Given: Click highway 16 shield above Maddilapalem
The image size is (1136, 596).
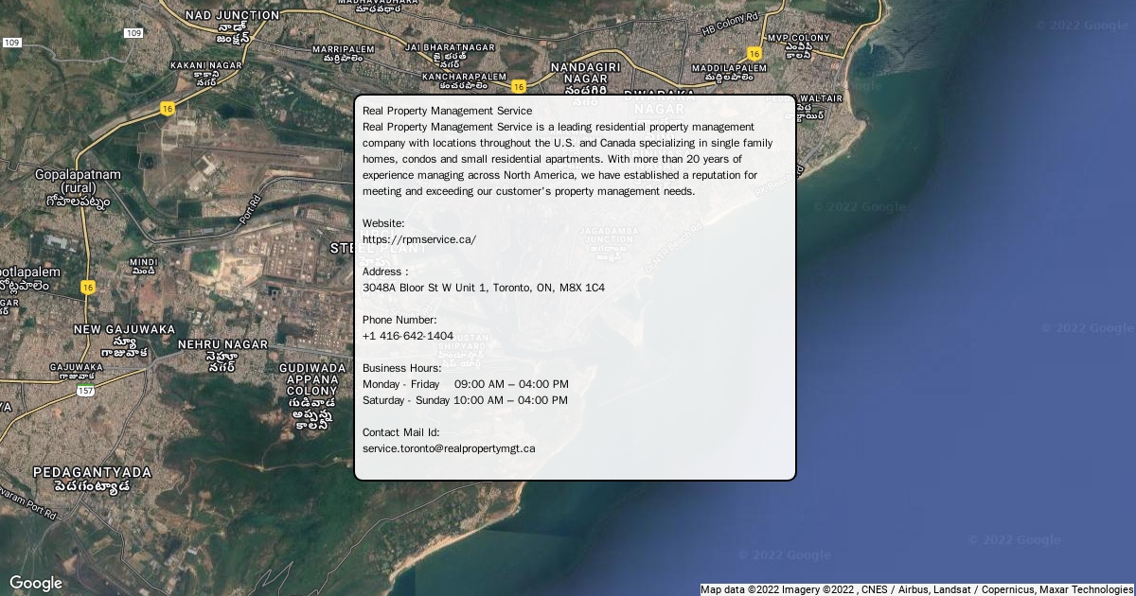Looking at the screenshot, I should coord(754,54).
